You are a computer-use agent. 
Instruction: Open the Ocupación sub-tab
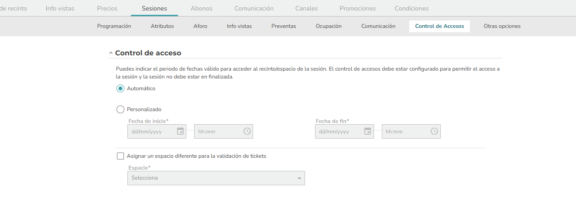329,26
